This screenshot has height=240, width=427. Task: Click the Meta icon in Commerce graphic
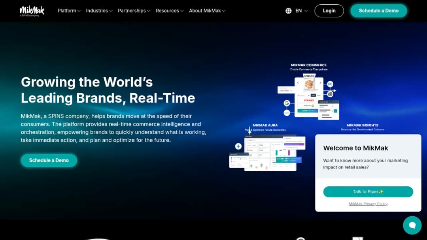click(x=330, y=84)
